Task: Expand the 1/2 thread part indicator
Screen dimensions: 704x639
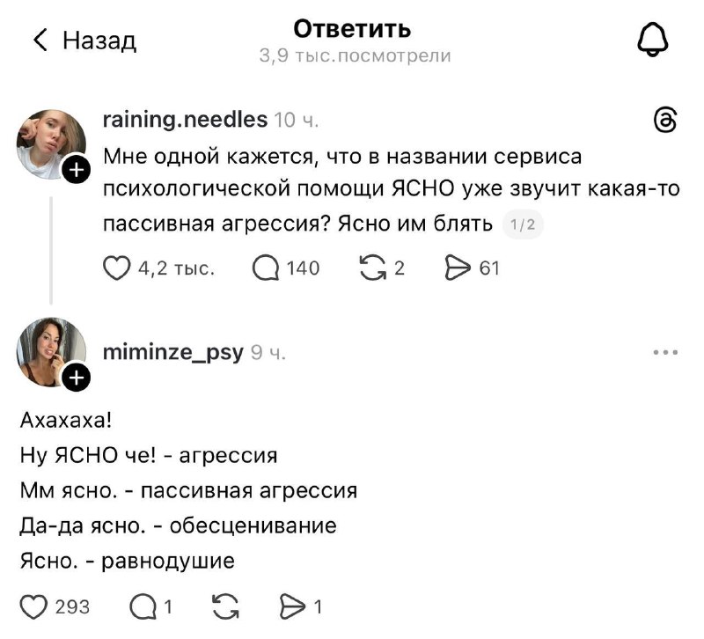Action: pos(523,224)
